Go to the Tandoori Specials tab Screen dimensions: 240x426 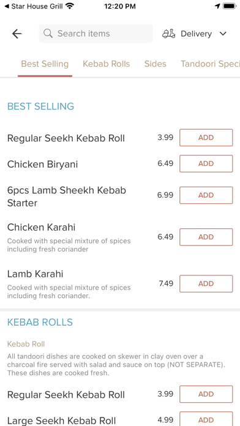pyautogui.click(x=211, y=64)
